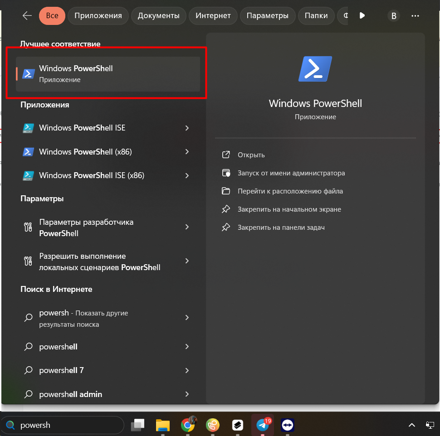Screen dimensions: 440x436
Task: Open the best match Windows PowerShell app
Action: point(108,74)
